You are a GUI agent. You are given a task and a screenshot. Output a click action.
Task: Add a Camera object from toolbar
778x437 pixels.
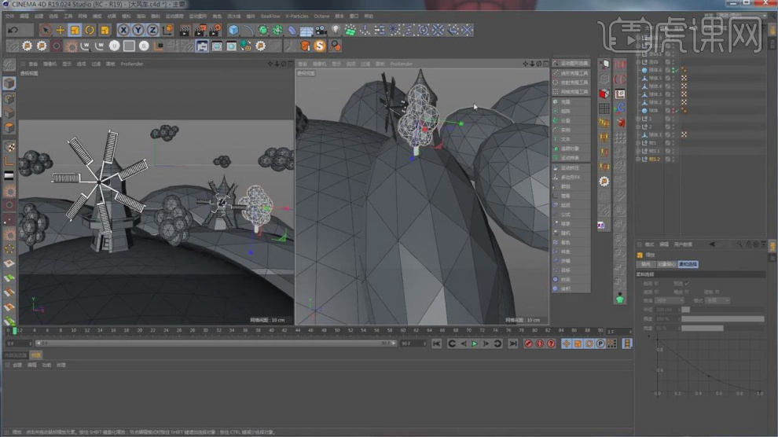point(321,30)
